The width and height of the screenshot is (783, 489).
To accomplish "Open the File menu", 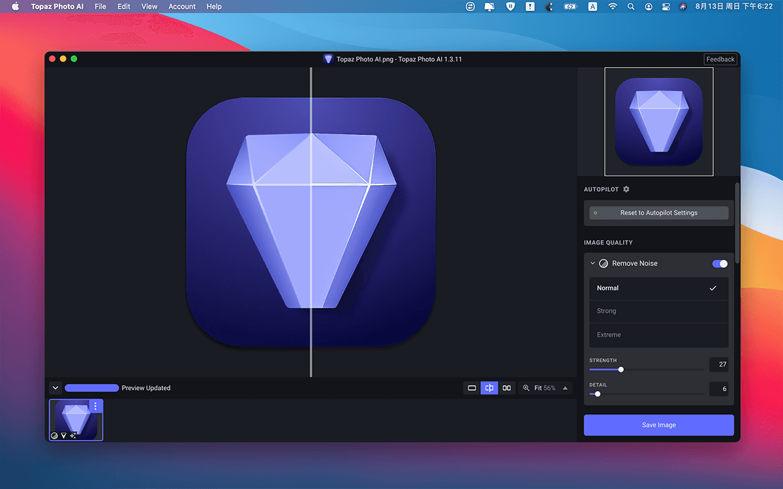I will 100,7.
